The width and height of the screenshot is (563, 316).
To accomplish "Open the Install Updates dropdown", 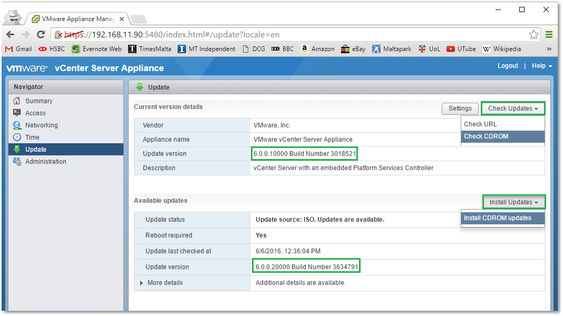I will tap(514, 202).
